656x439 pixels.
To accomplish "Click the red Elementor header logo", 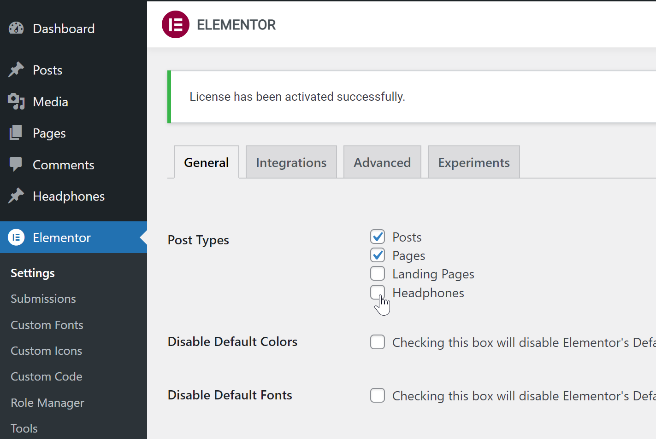I will tap(176, 24).
